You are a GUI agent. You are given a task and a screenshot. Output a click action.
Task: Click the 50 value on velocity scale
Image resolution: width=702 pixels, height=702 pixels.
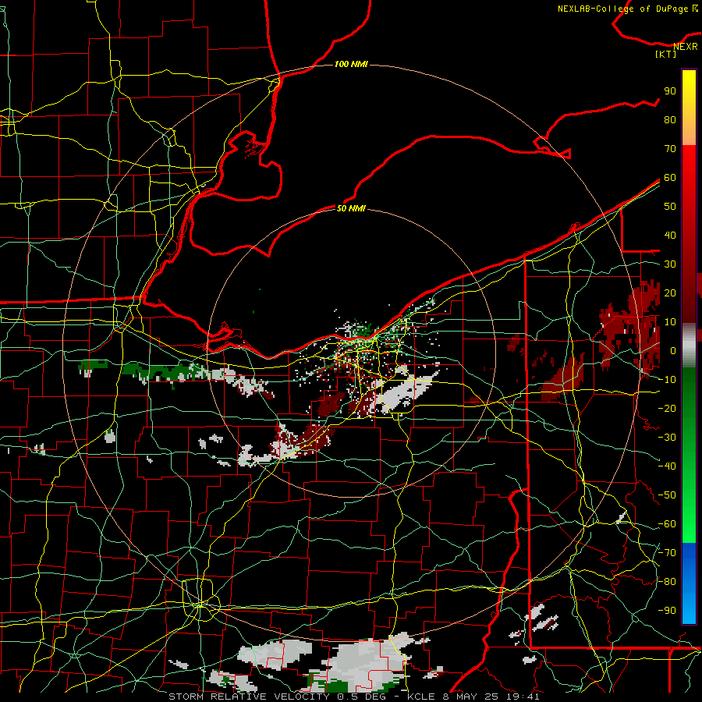coord(670,207)
